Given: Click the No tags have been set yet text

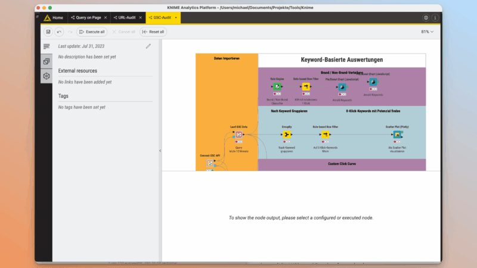Looking at the screenshot, I should click(x=82, y=107).
